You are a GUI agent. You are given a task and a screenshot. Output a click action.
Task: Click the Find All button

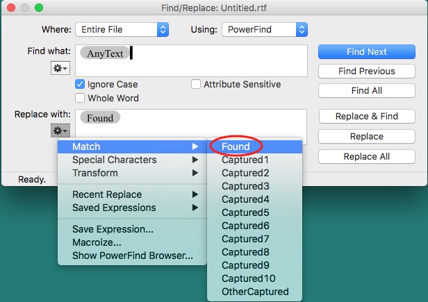[366, 91]
